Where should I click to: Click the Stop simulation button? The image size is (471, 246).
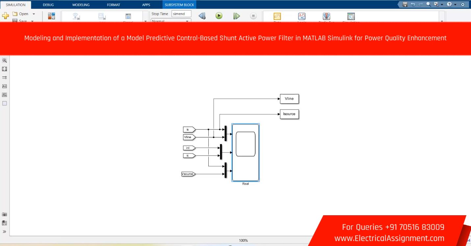253,16
